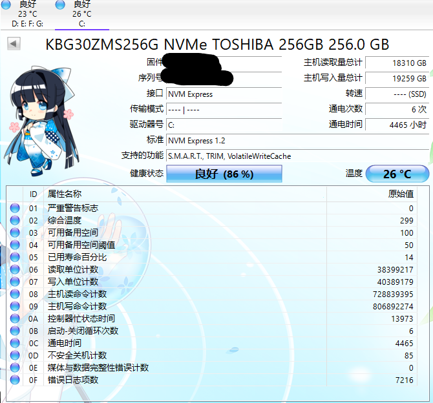Click the status orb for 0C 通电时间
The image size is (433, 403).
point(15,343)
